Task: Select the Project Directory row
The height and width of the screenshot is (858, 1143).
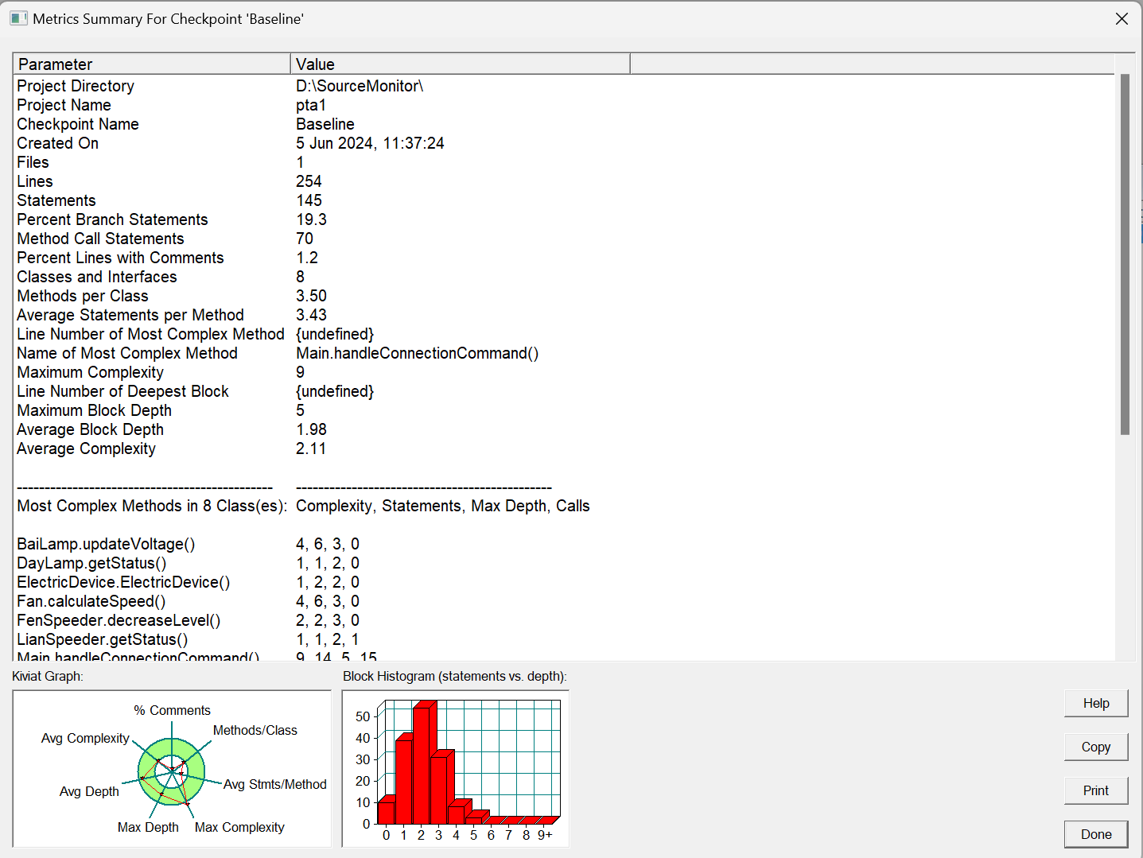Action: point(563,86)
